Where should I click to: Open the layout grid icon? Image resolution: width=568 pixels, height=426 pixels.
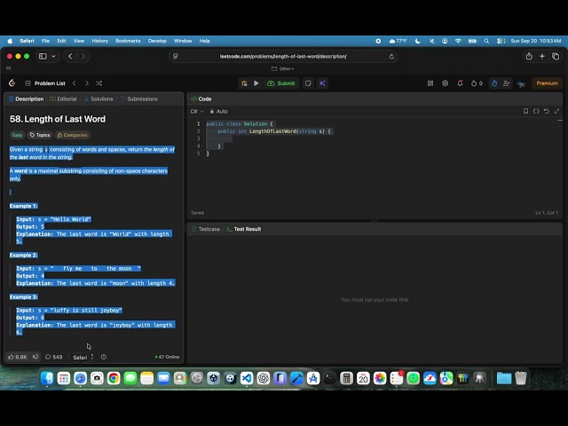430,83
